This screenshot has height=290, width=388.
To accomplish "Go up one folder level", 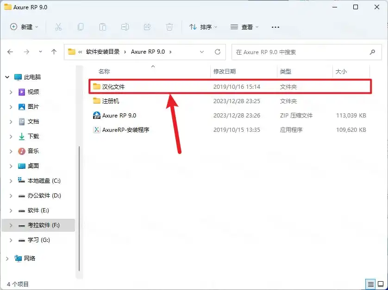I will click(x=54, y=52).
